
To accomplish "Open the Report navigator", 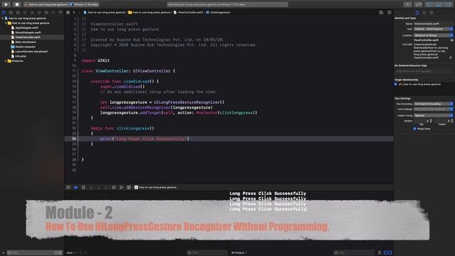I will pyautogui.click(x=60, y=13).
